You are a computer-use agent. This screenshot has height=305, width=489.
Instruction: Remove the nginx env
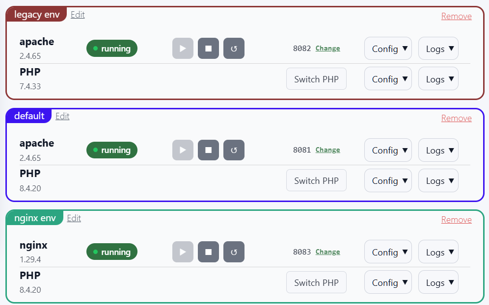pyautogui.click(x=456, y=220)
